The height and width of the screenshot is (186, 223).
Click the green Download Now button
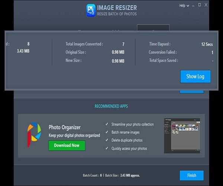pos(67,145)
